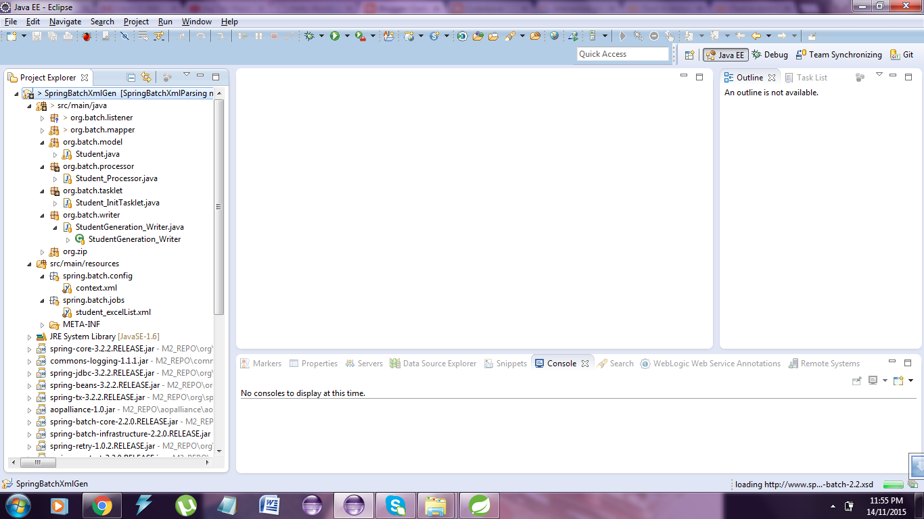Image resolution: width=924 pixels, height=519 pixels.
Task: Click Project Explorer horizontal scrollbar thumb
Action: click(38, 462)
